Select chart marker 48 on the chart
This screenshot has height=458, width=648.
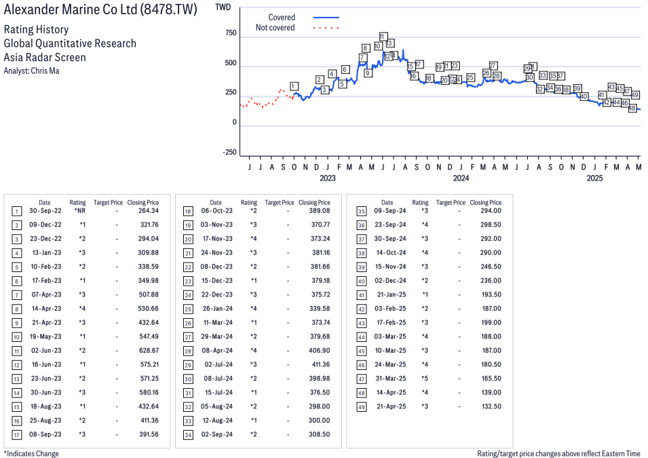tap(632, 109)
